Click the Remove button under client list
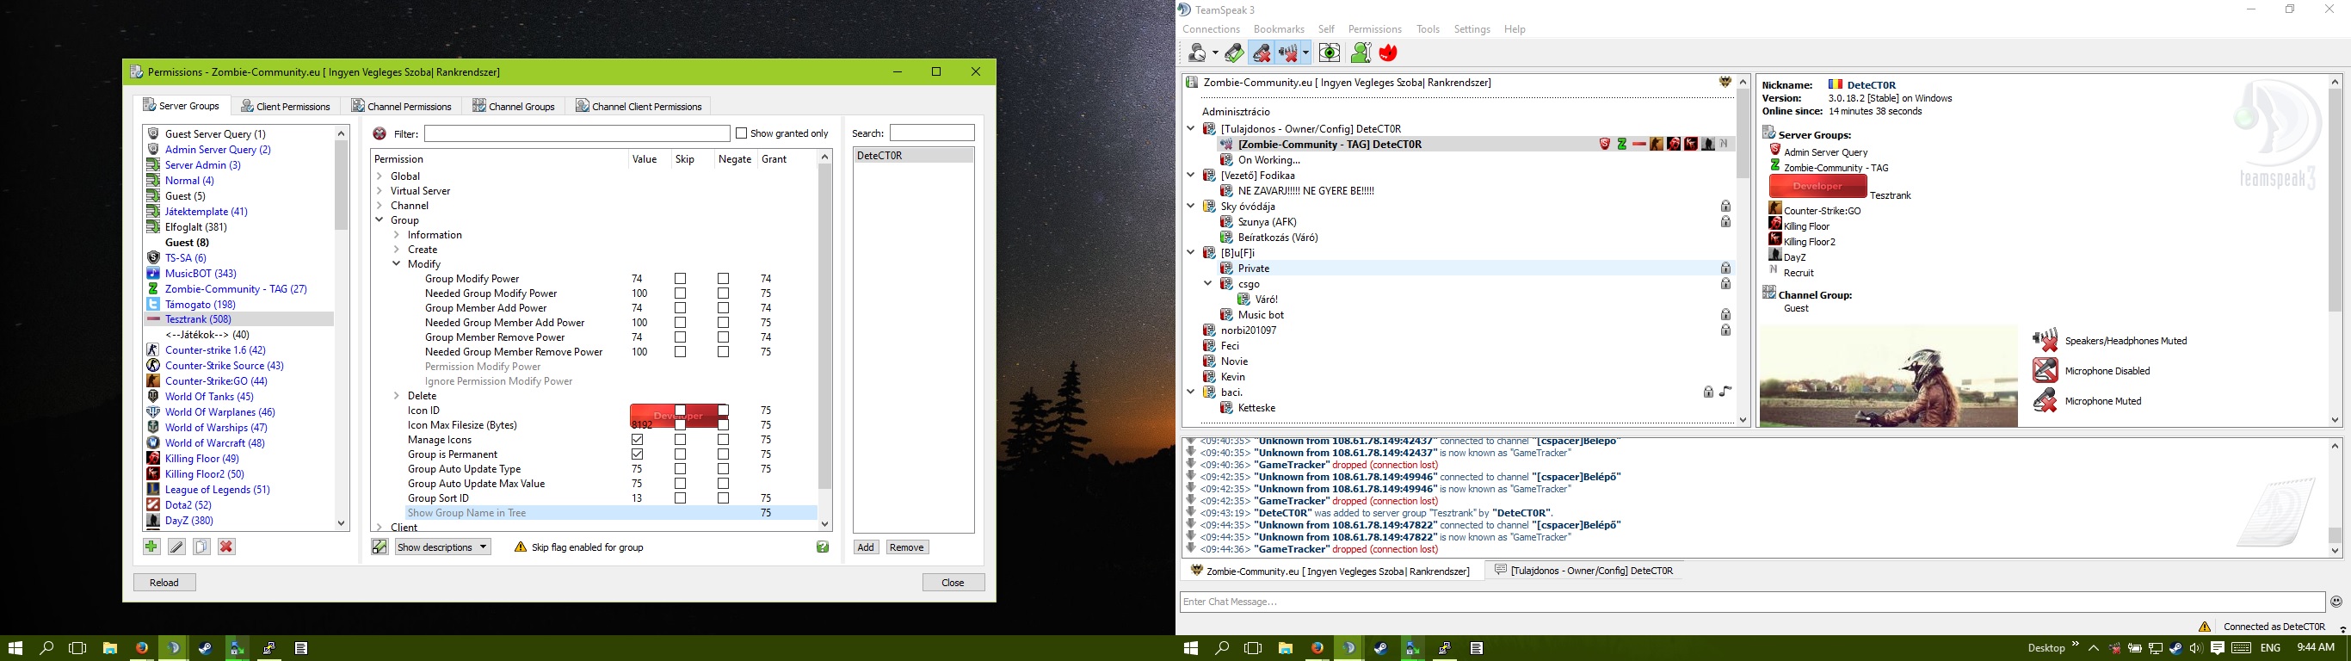This screenshot has height=661, width=2351. click(906, 547)
